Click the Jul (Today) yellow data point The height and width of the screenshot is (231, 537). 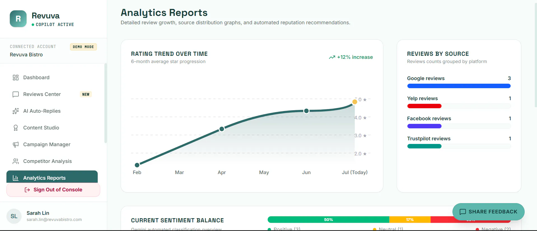pos(355,102)
